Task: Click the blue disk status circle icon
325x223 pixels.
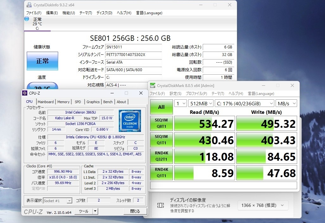Action: [x=27, y=19]
